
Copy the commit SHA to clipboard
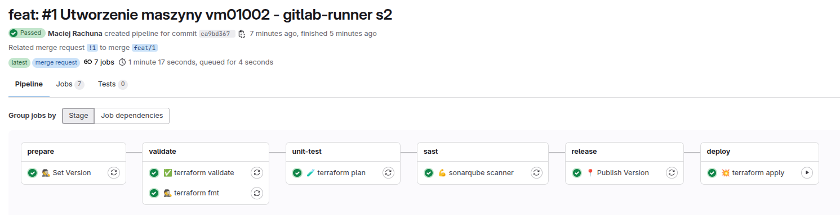[242, 34]
